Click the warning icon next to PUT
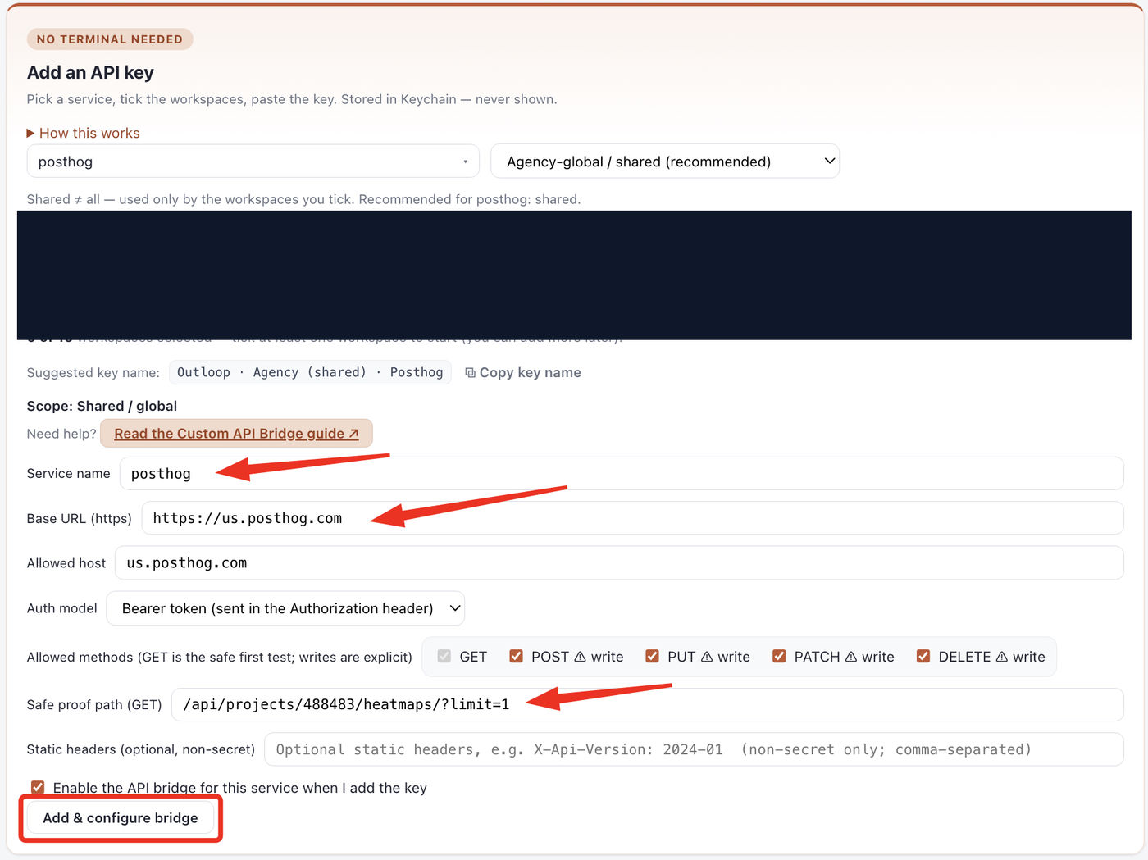1148x860 pixels. click(707, 657)
